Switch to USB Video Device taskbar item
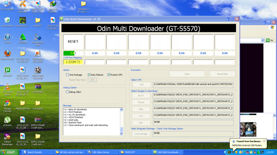The image size is (277, 155). coord(102,152)
